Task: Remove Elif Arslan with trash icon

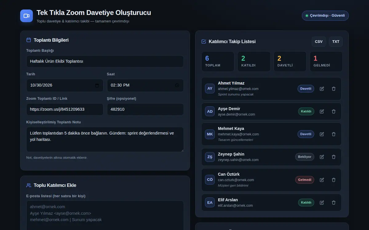Action: click(334, 202)
